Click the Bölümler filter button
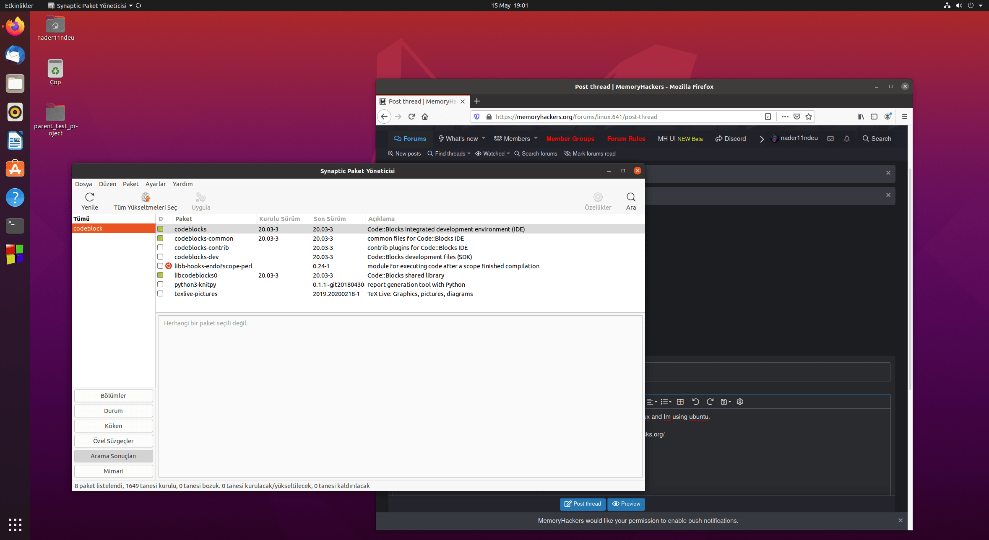Viewport: 989px width, 540px height. coord(113,395)
